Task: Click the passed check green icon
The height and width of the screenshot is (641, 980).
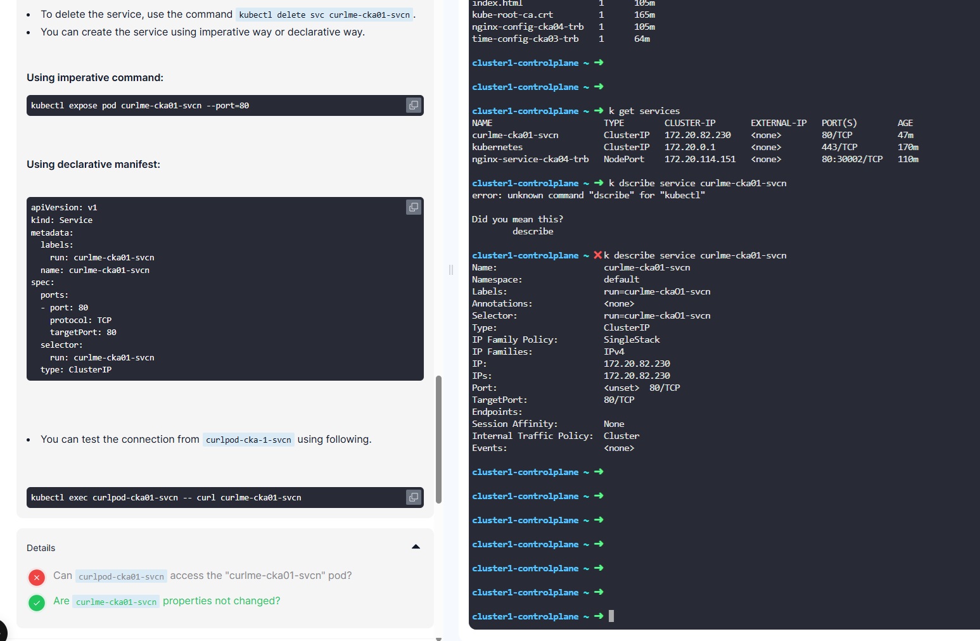Action: tap(37, 602)
